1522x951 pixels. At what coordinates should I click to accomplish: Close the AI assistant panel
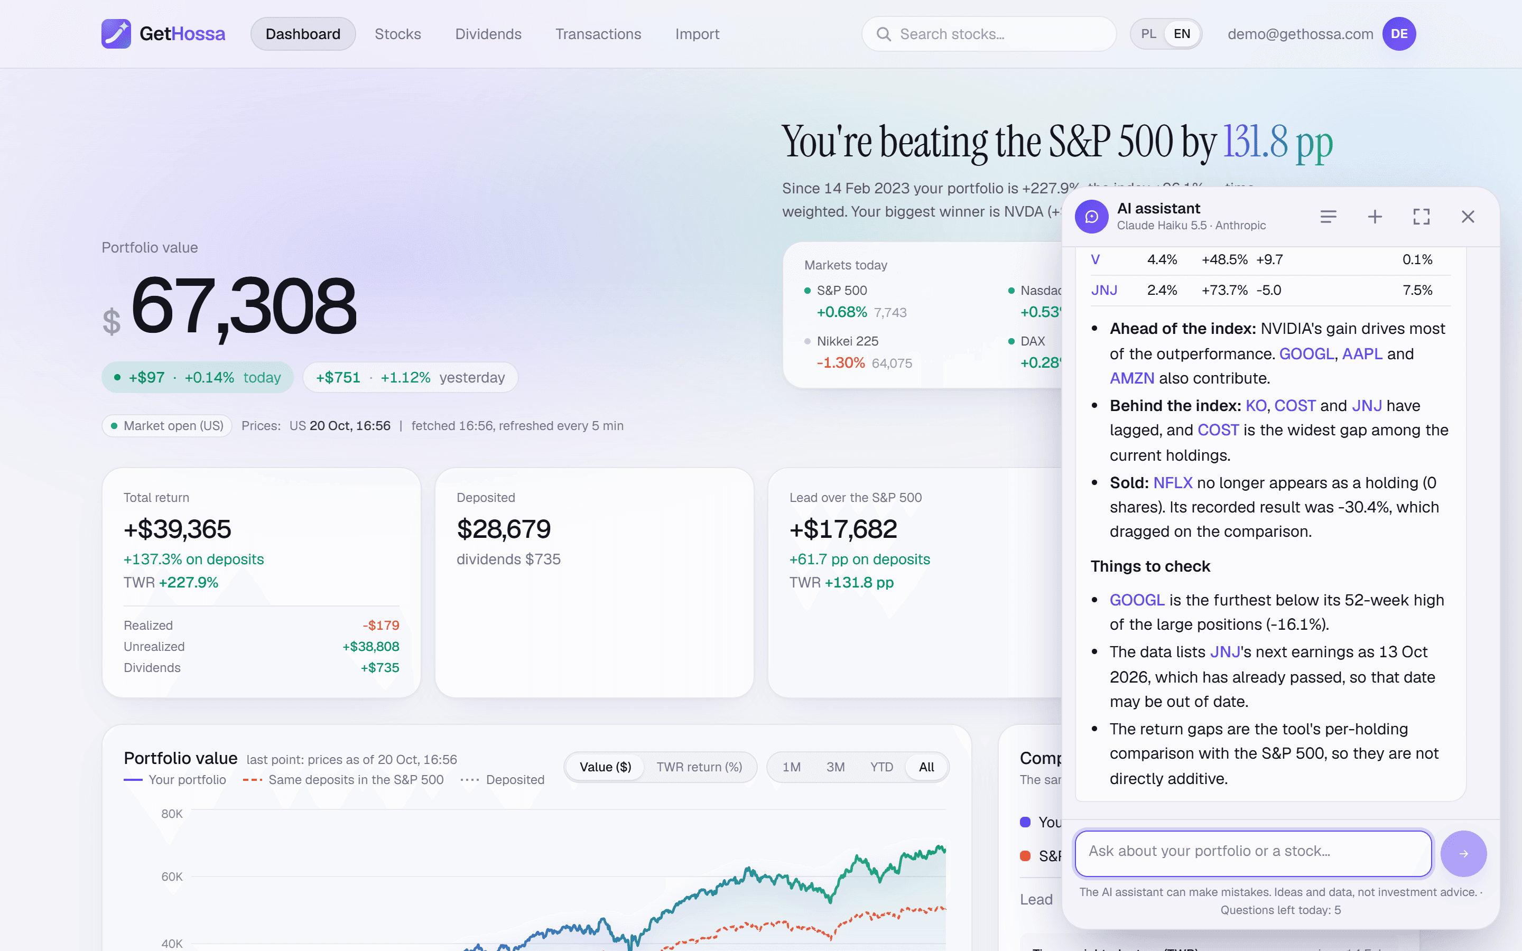point(1468,217)
